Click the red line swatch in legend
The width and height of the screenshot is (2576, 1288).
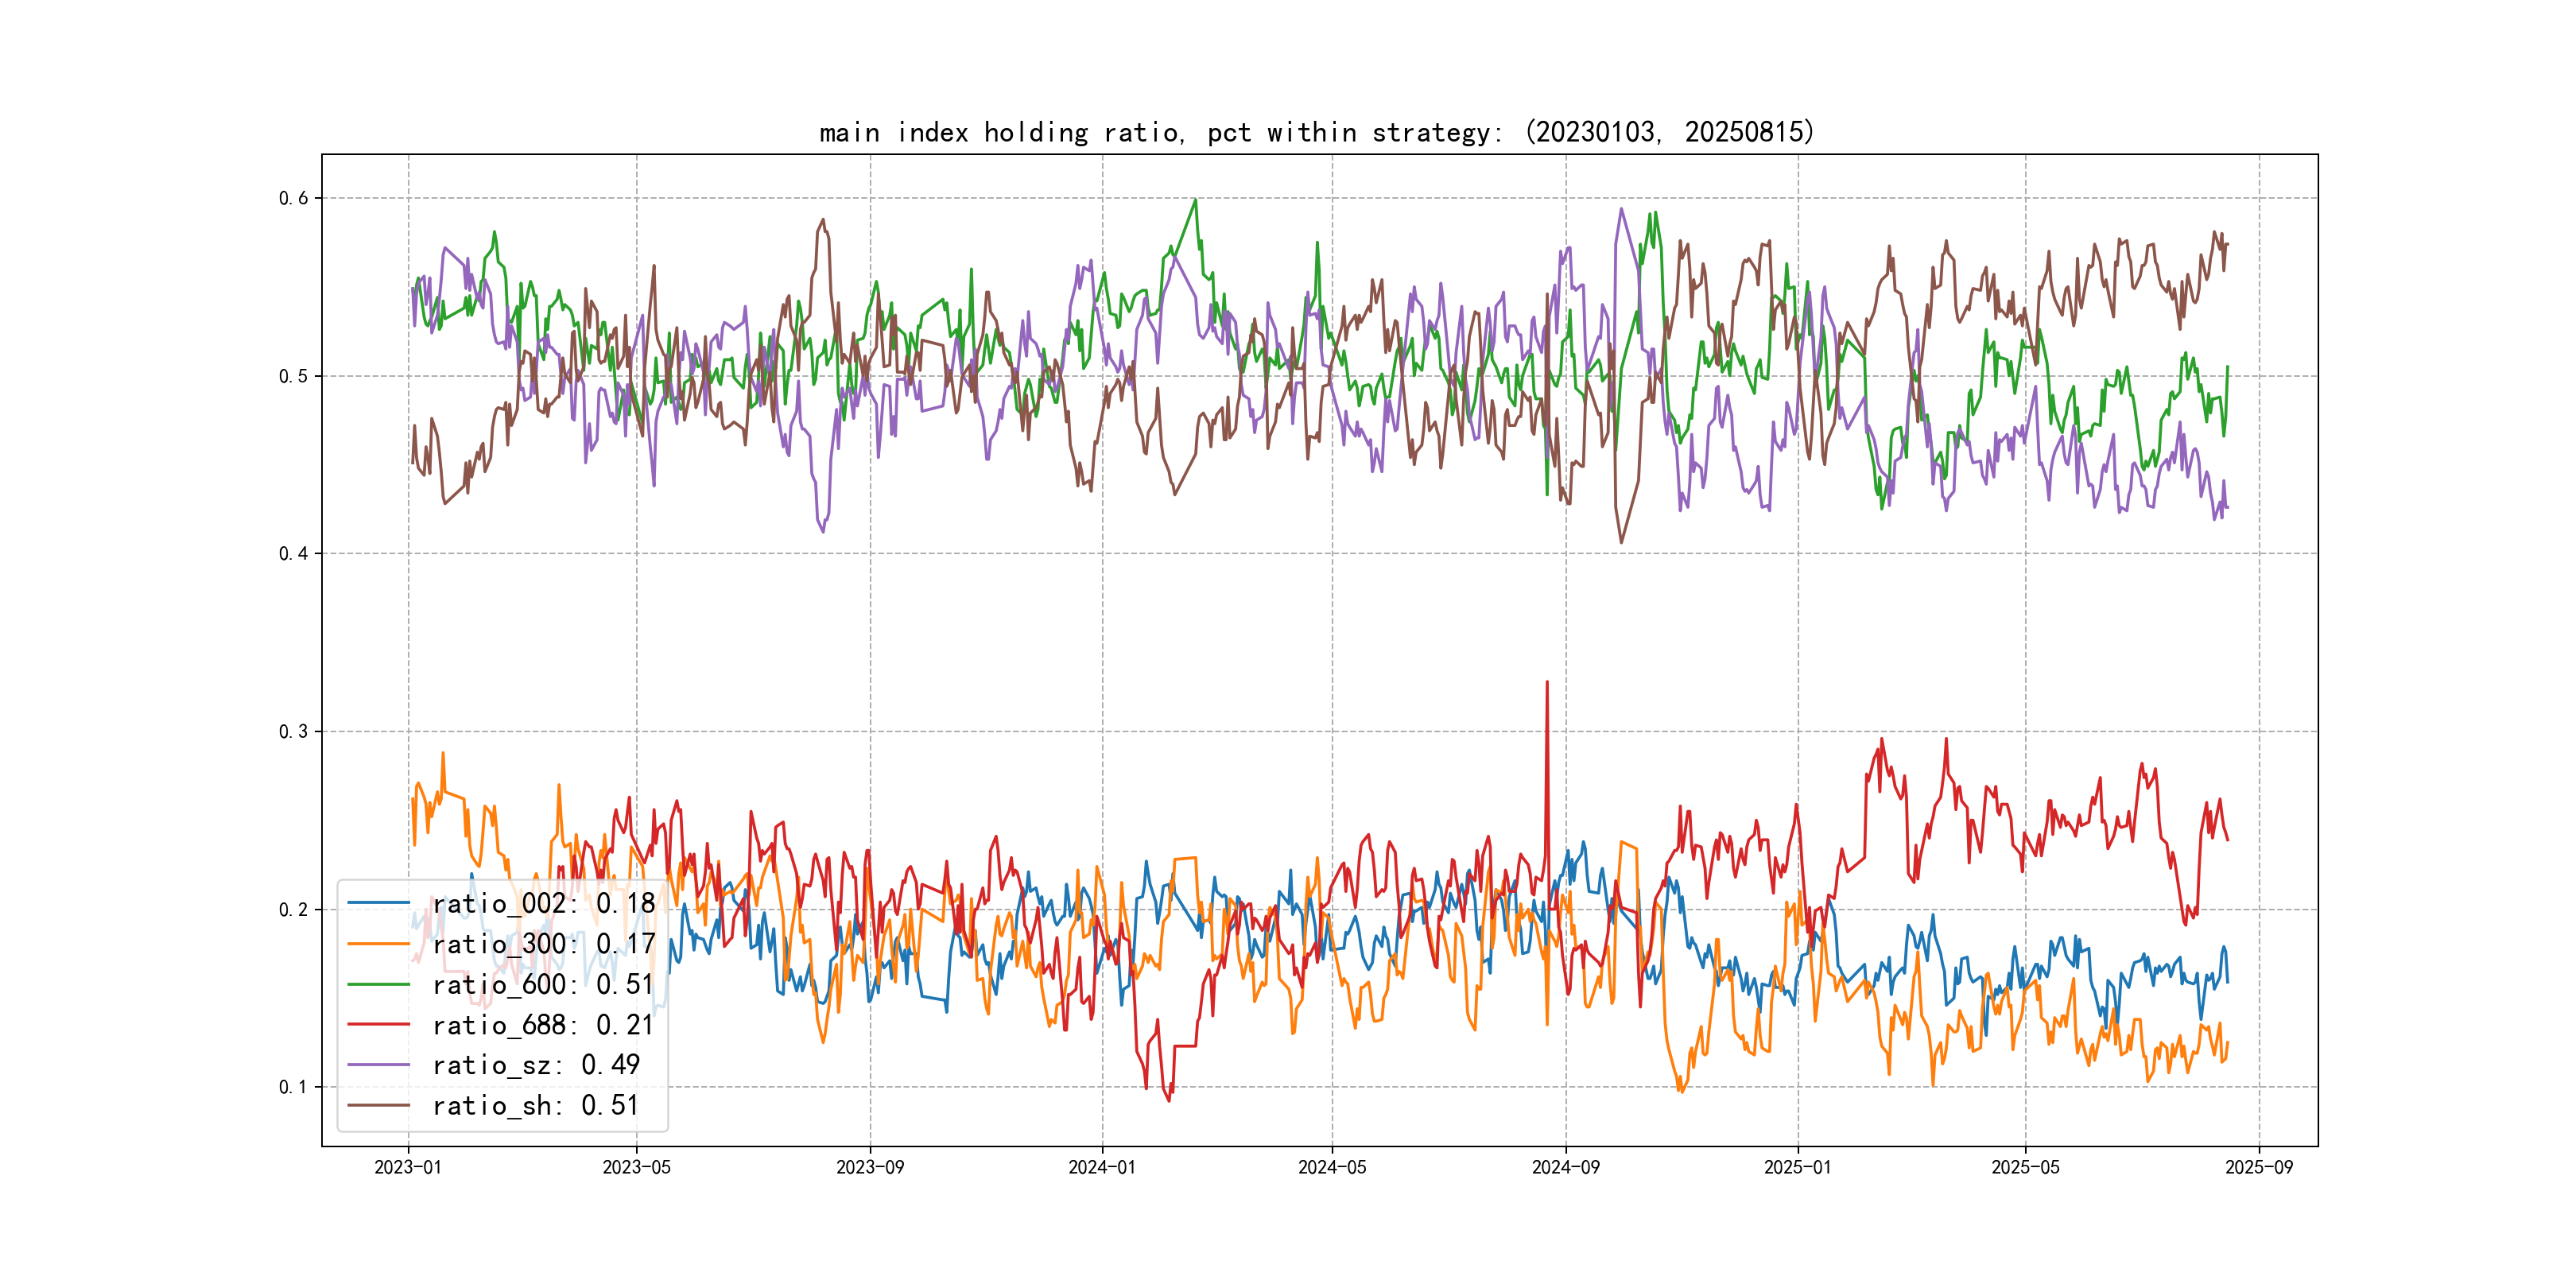[379, 1024]
